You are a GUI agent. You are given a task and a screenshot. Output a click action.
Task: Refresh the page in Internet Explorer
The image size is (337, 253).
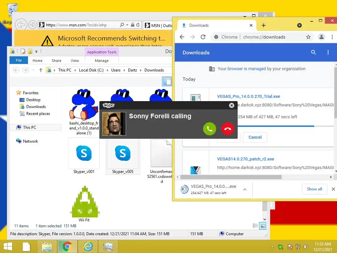click(138, 25)
